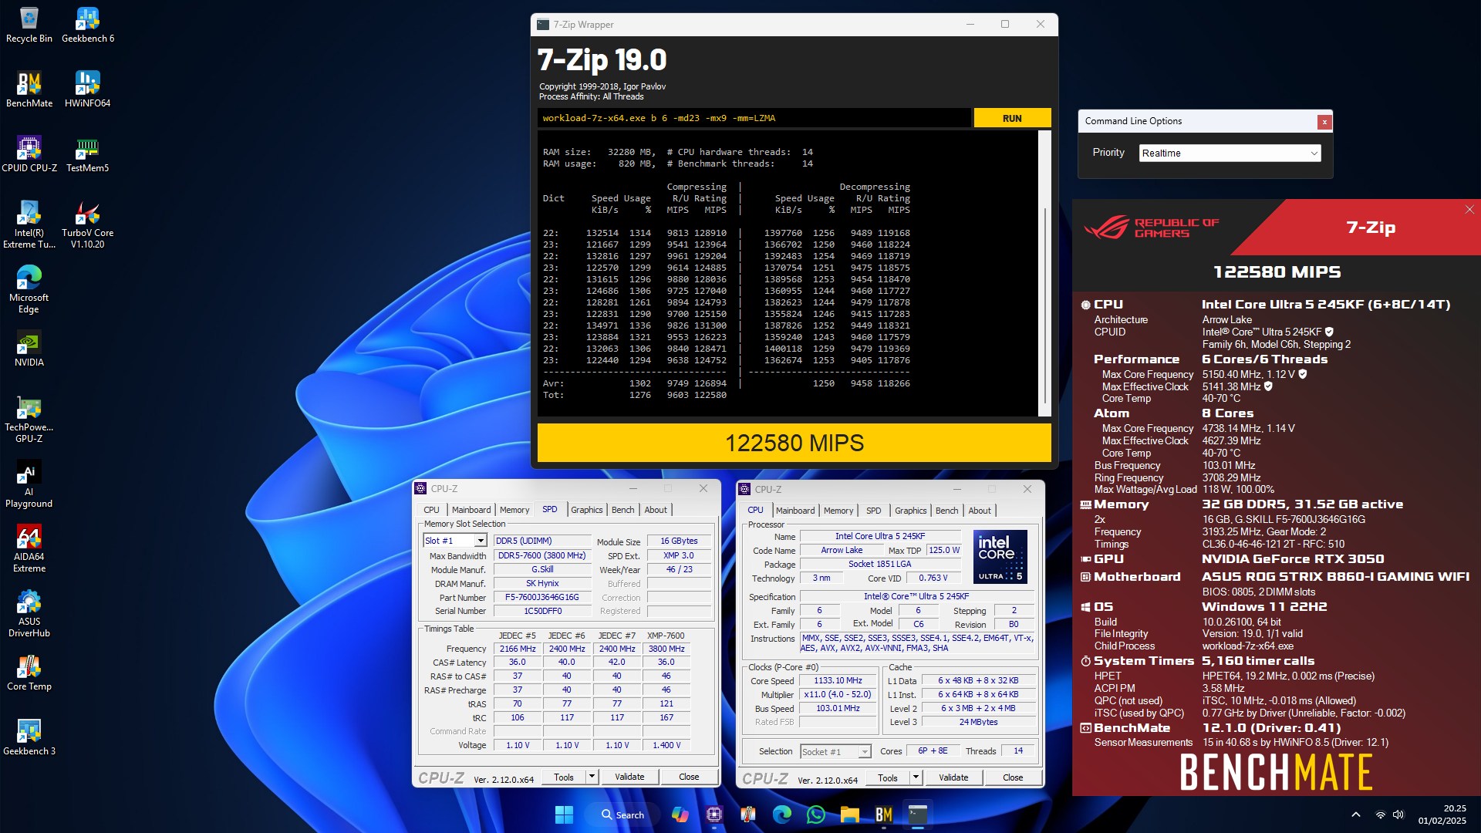Click the XMP-7600 timings column header

pyautogui.click(x=666, y=636)
